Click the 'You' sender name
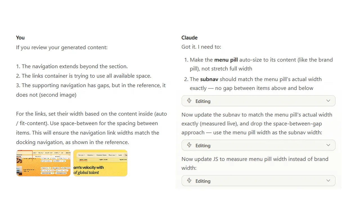 coord(20,38)
